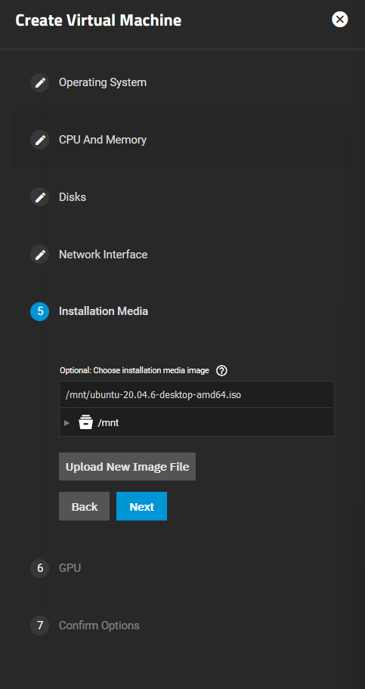Click the step 7 number circle

pyautogui.click(x=39, y=626)
